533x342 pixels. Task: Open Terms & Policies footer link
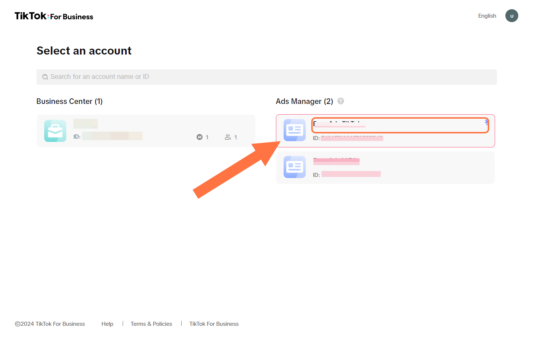(151, 324)
